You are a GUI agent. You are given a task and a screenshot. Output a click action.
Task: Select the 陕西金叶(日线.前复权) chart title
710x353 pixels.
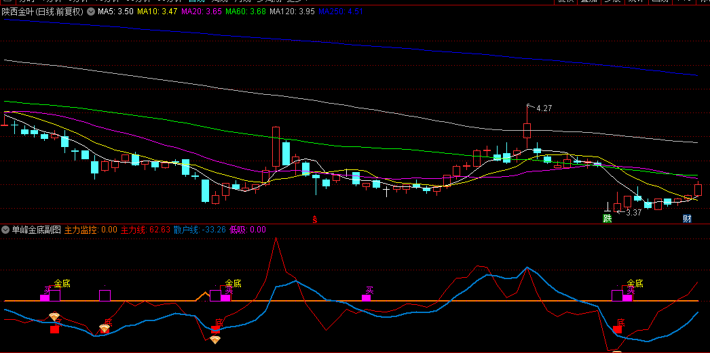point(43,12)
